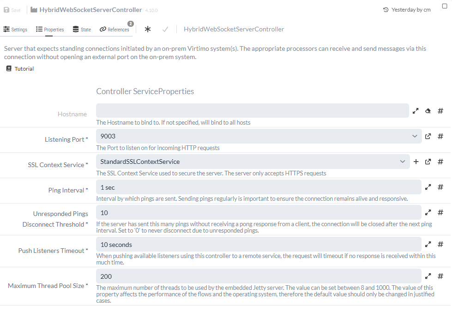Open the Settings tab

coord(15,30)
